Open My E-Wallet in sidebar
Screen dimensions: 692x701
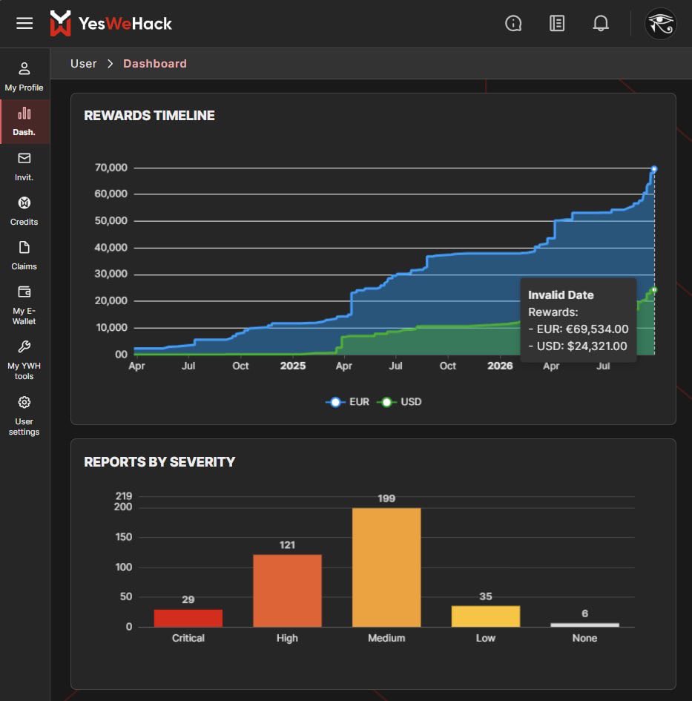tap(24, 306)
